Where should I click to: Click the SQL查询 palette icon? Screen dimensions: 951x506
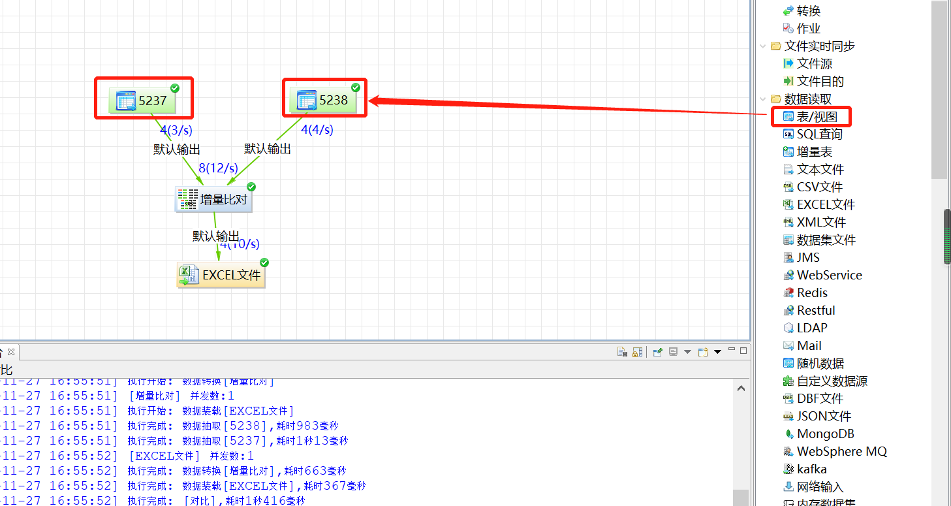click(788, 134)
